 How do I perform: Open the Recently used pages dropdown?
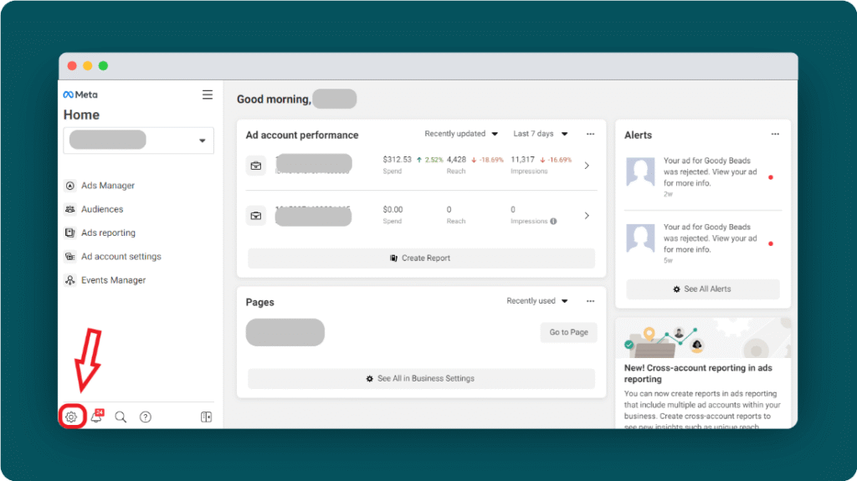[537, 301]
